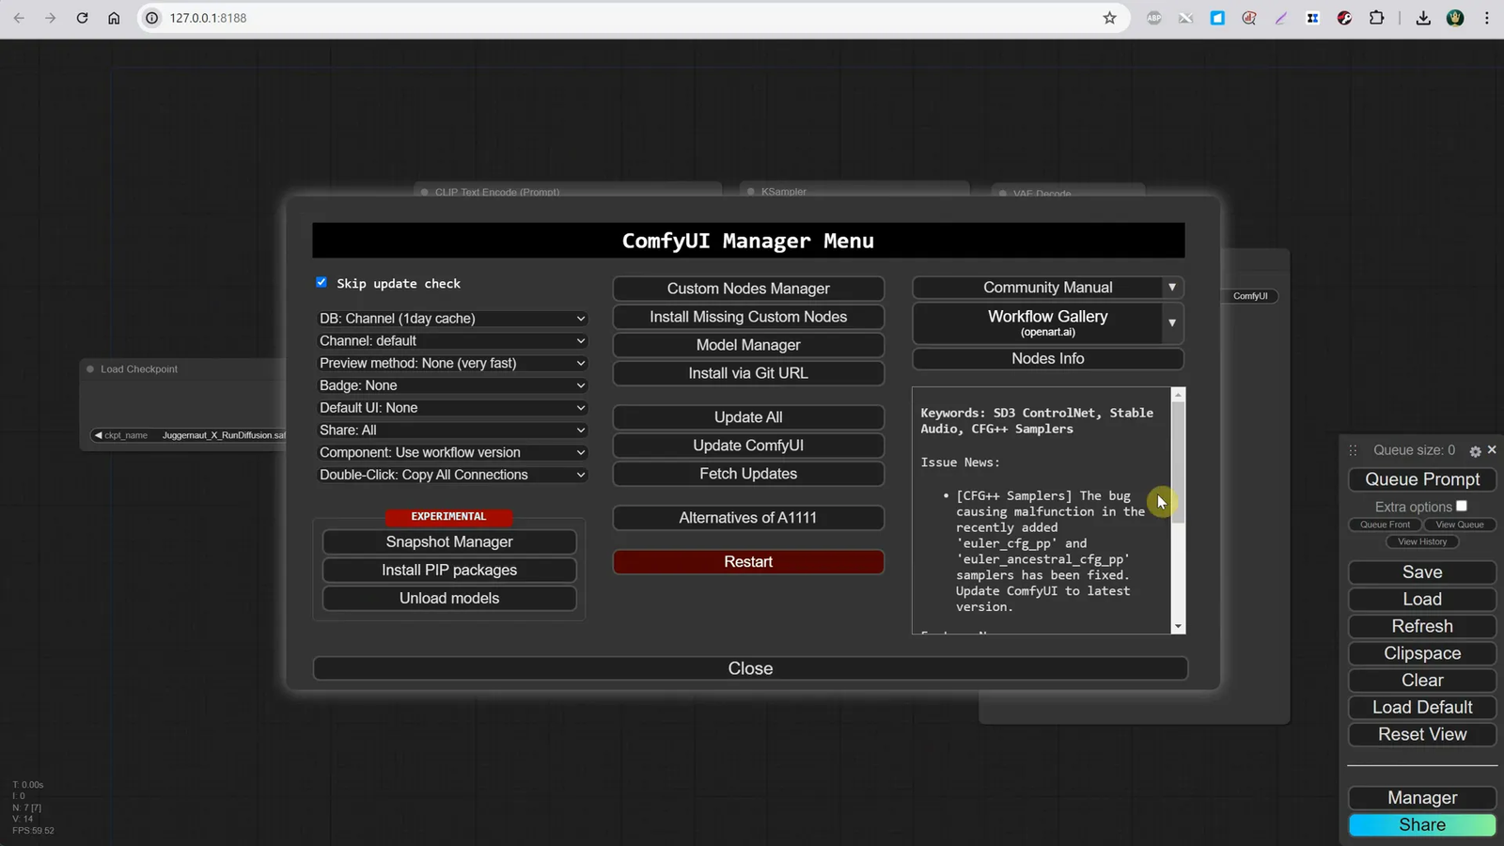Open the browser downloads icon
Screen dimensions: 1504x846
pyautogui.click(x=1423, y=18)
